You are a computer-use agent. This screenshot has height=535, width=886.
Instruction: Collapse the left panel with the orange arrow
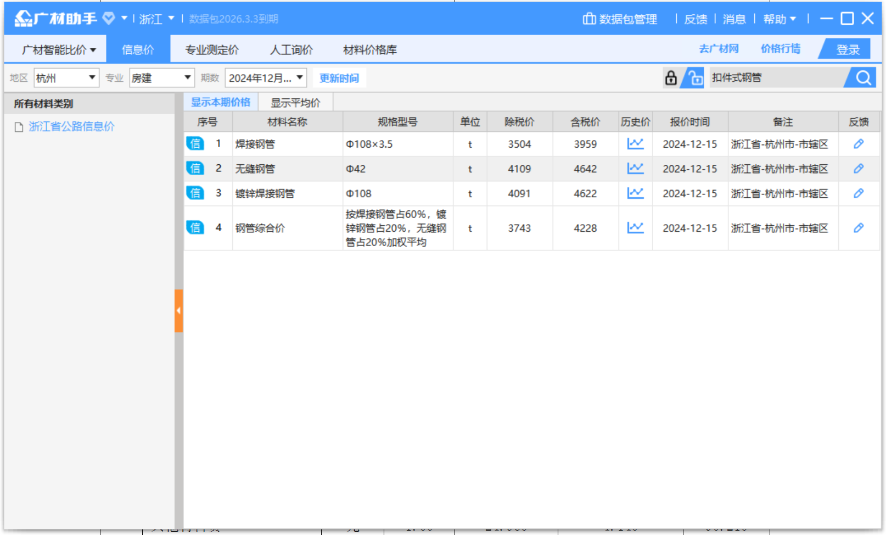[x=177, y=310]
